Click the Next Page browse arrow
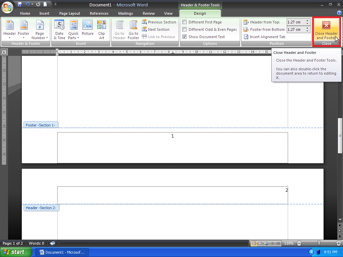 (x=340, y=237)
